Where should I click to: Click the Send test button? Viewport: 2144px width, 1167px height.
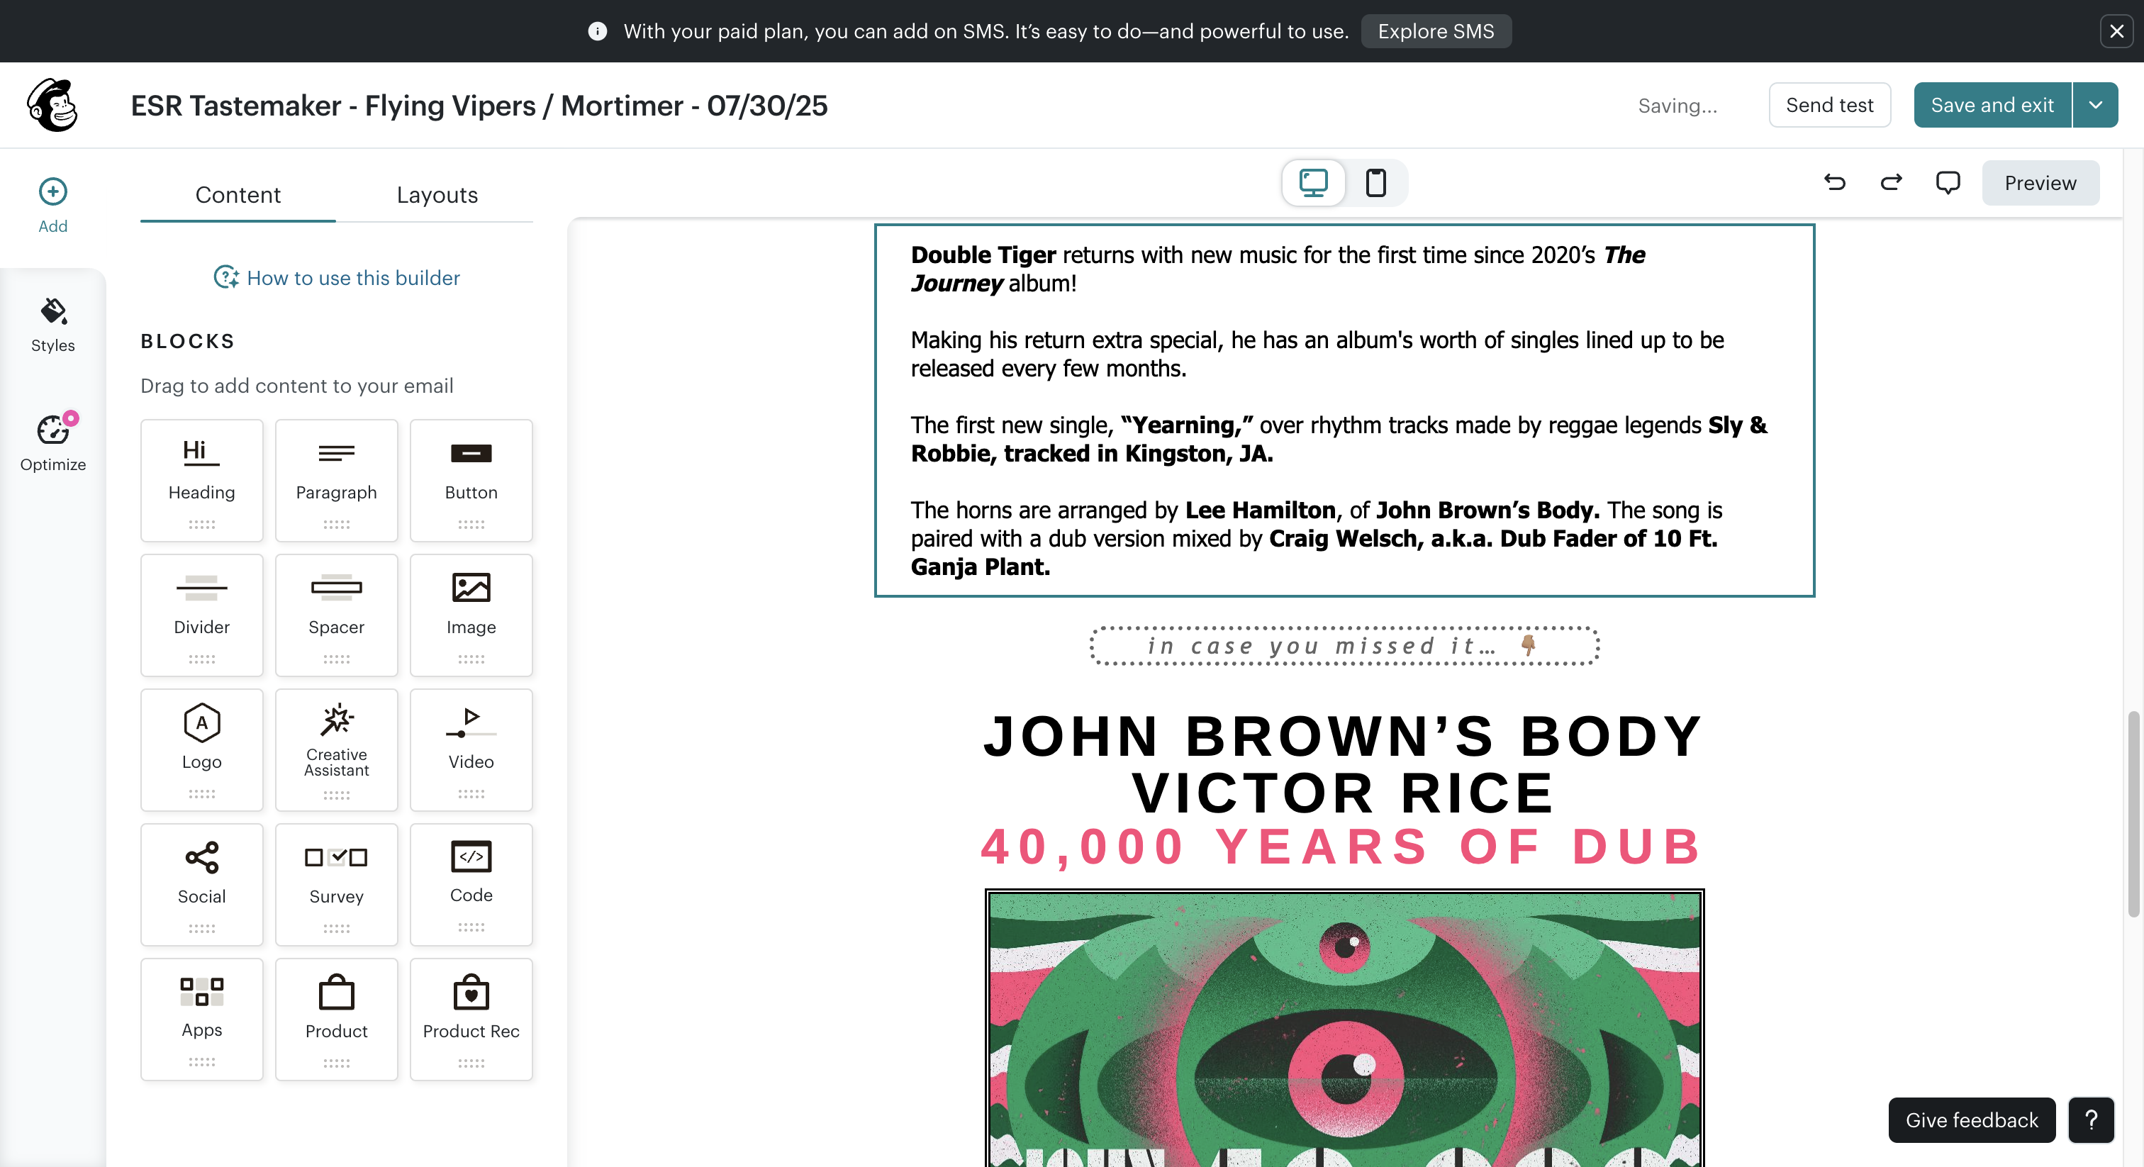click(x=1829, y=105)
